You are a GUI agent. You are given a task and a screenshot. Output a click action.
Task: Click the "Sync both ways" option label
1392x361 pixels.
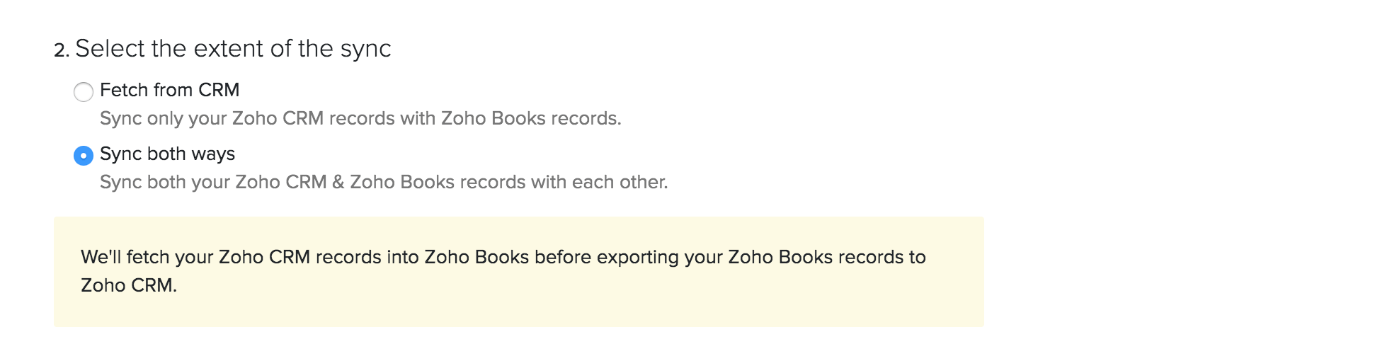[x=167, y=154]
